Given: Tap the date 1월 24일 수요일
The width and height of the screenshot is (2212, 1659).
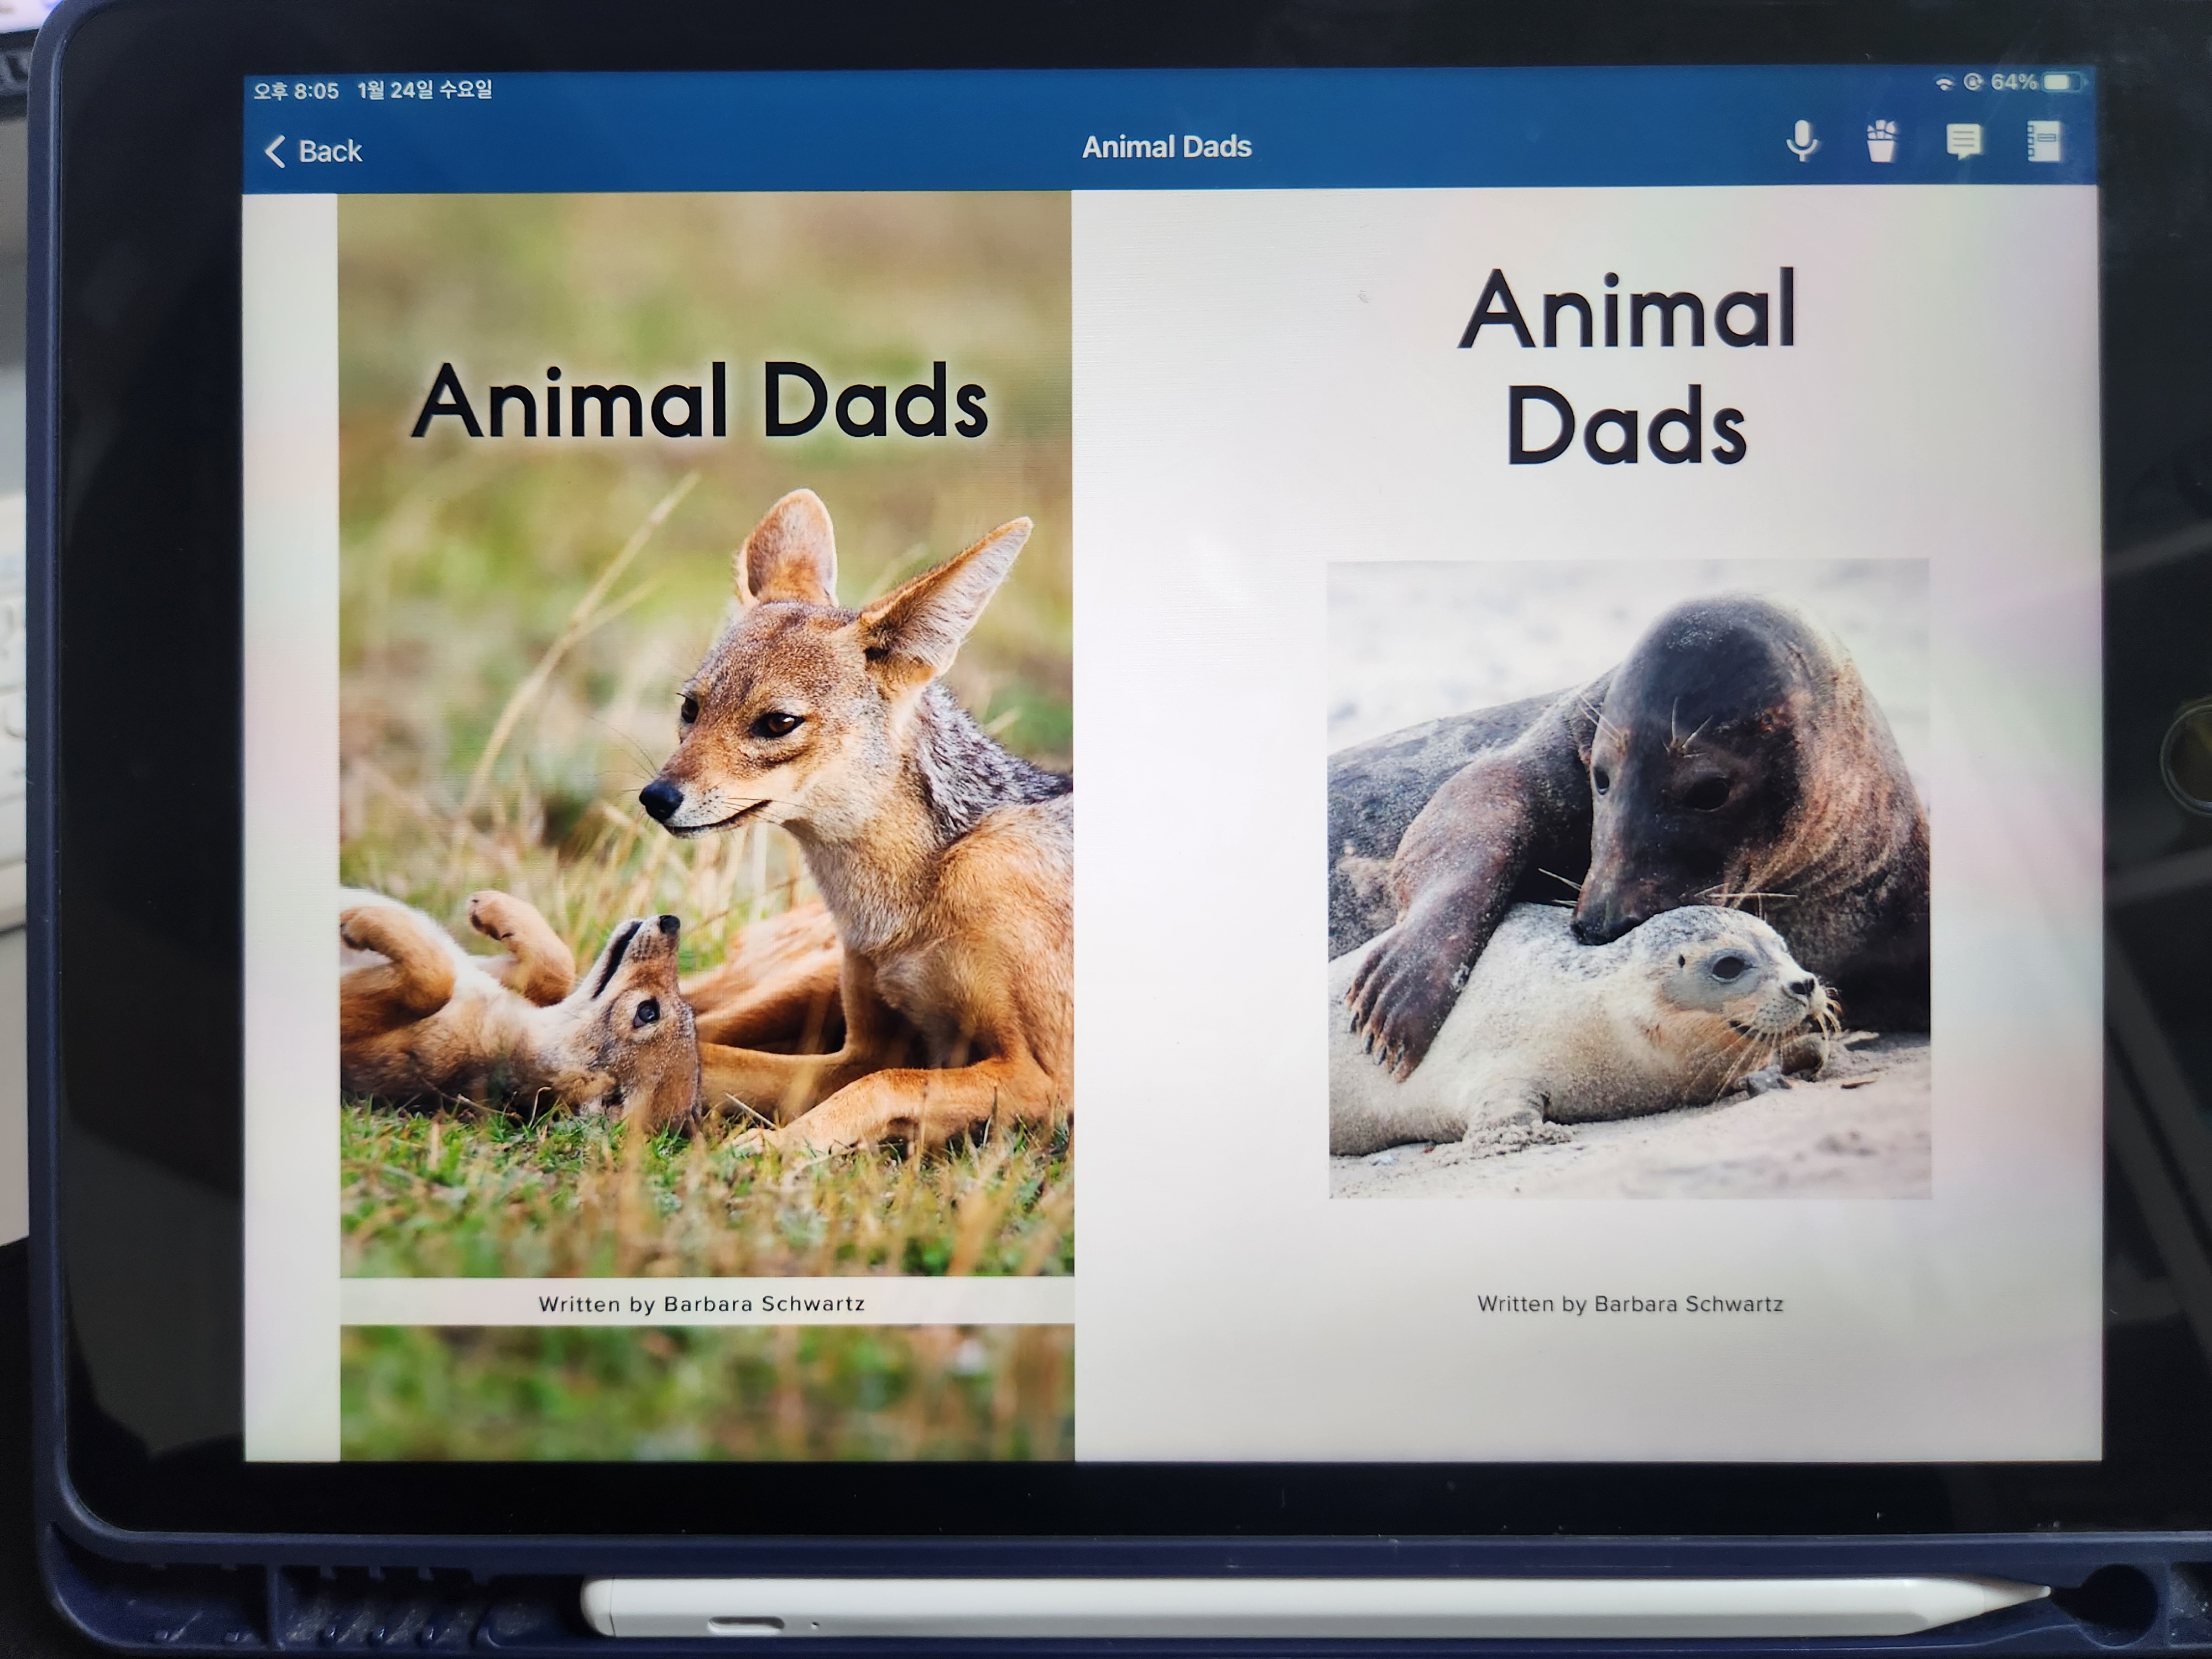Looking at the screenshot, I should click(425, 90).
